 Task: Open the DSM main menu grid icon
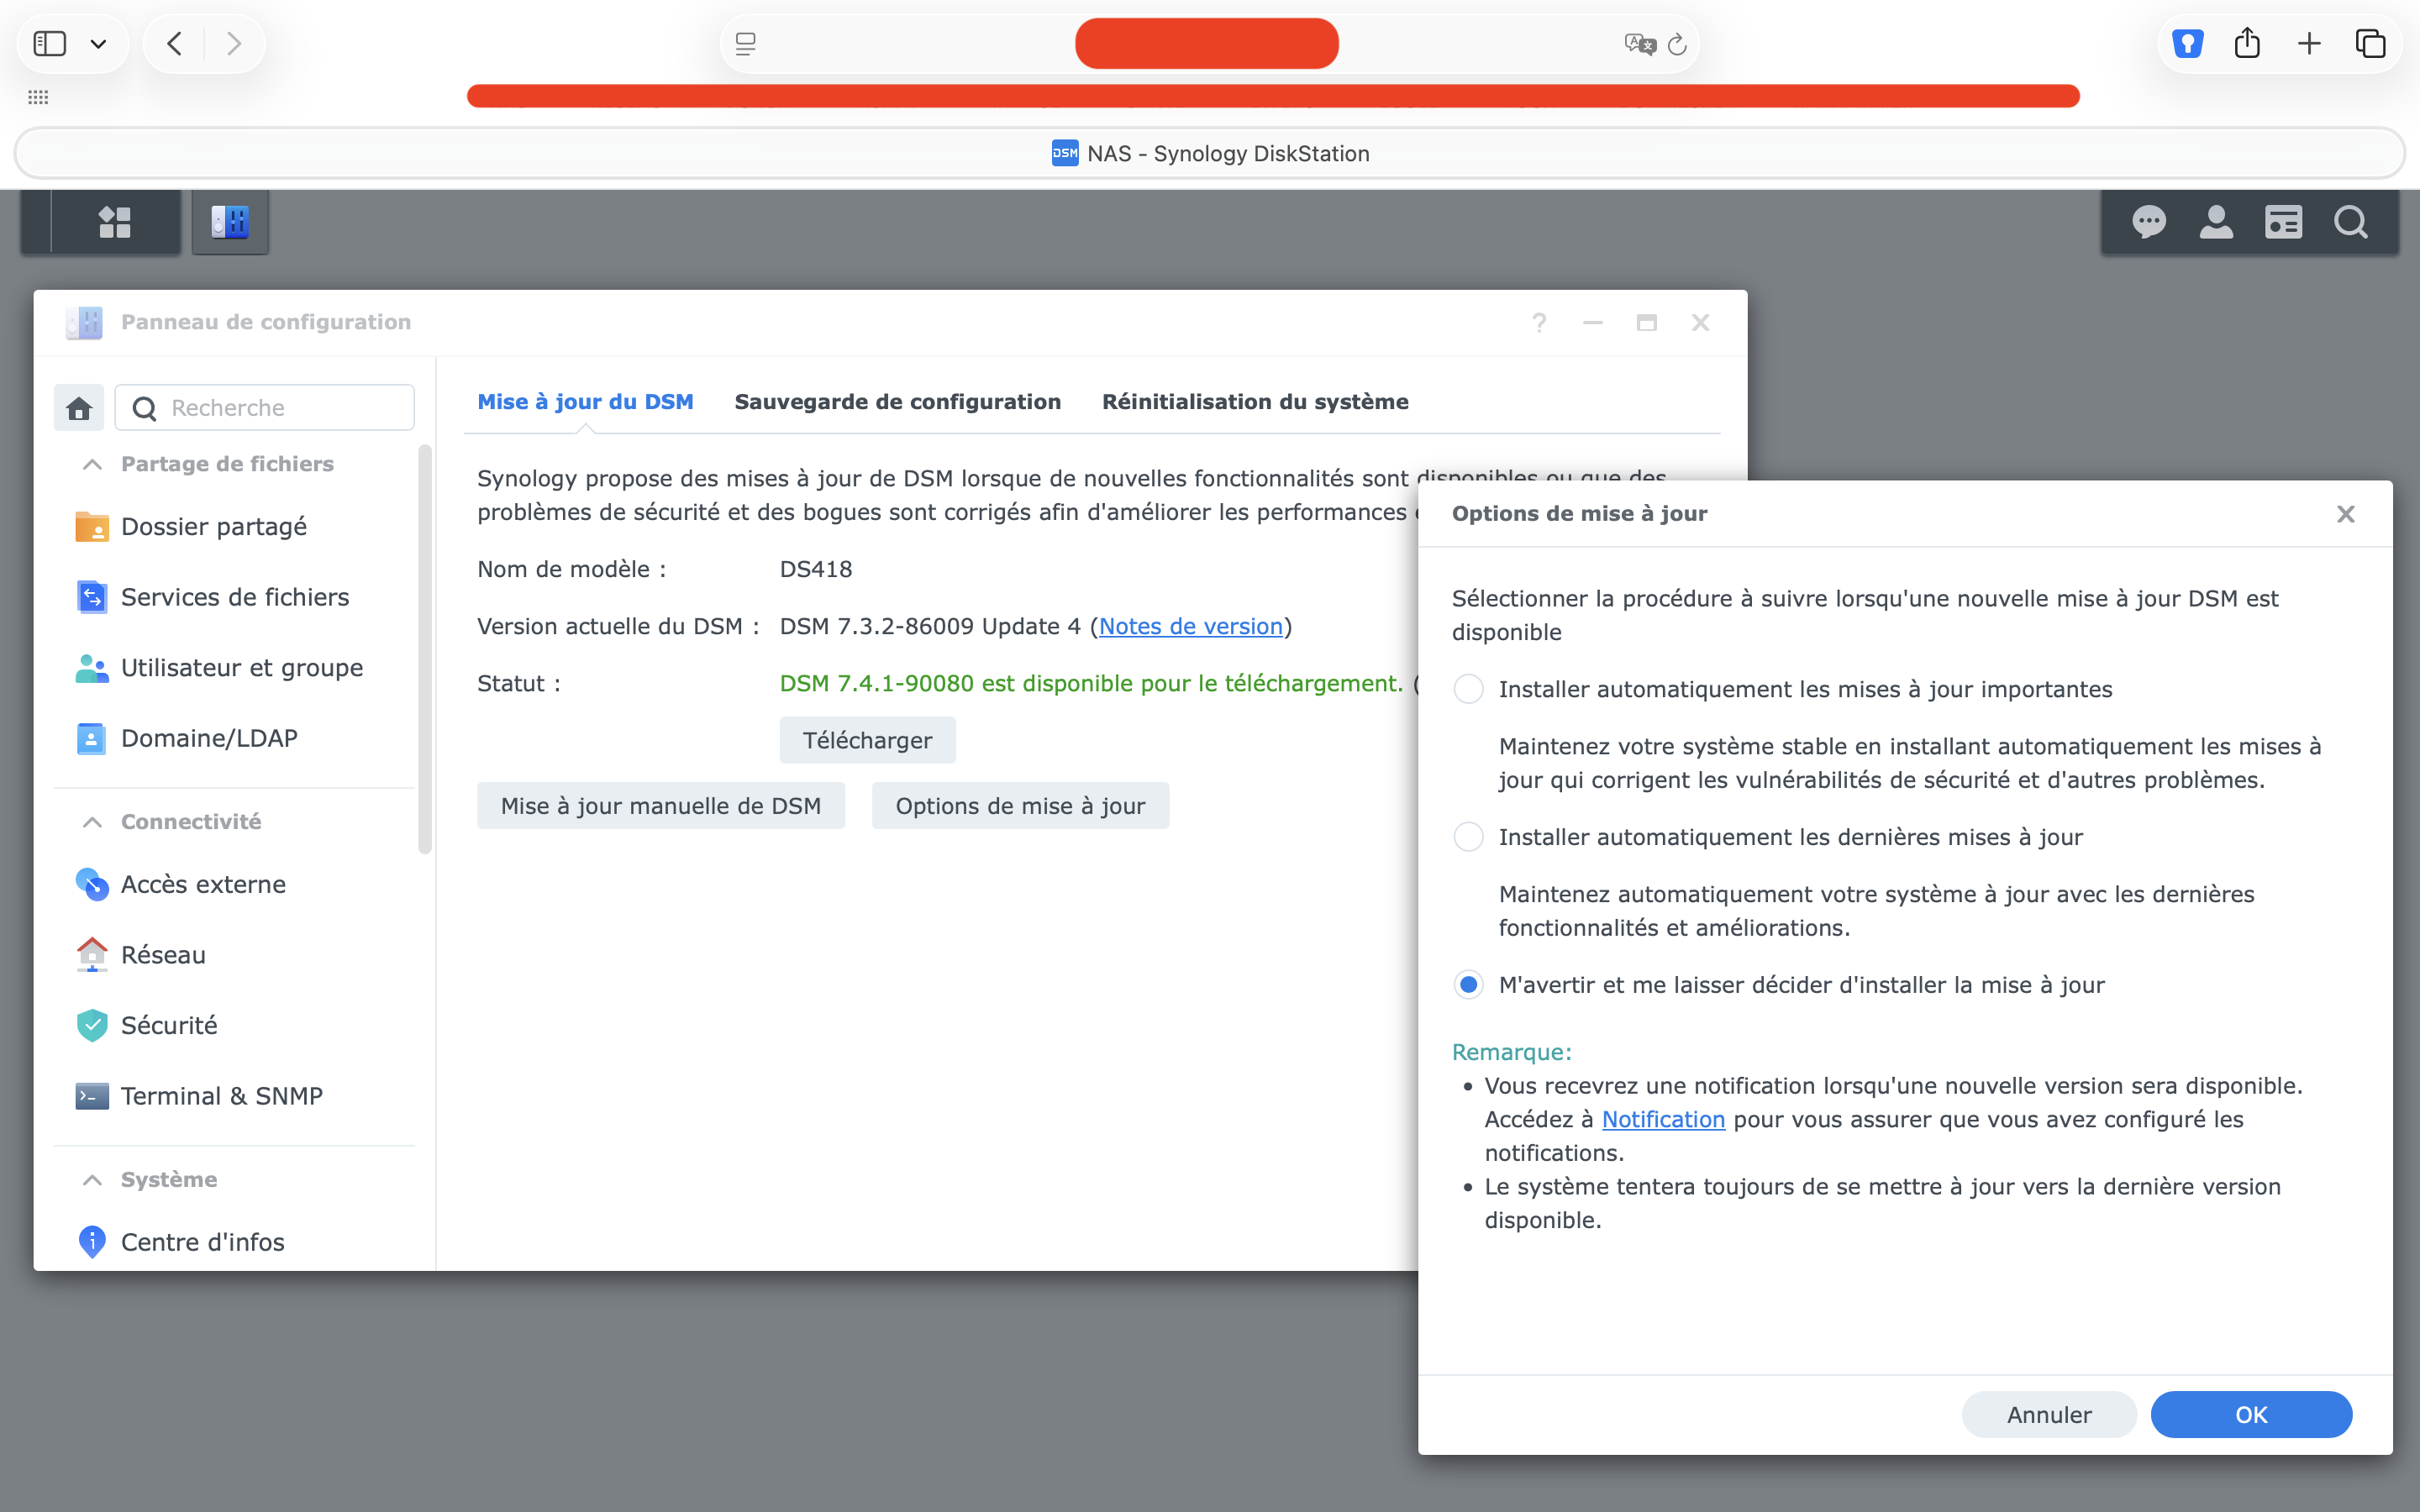click(115, 222)
